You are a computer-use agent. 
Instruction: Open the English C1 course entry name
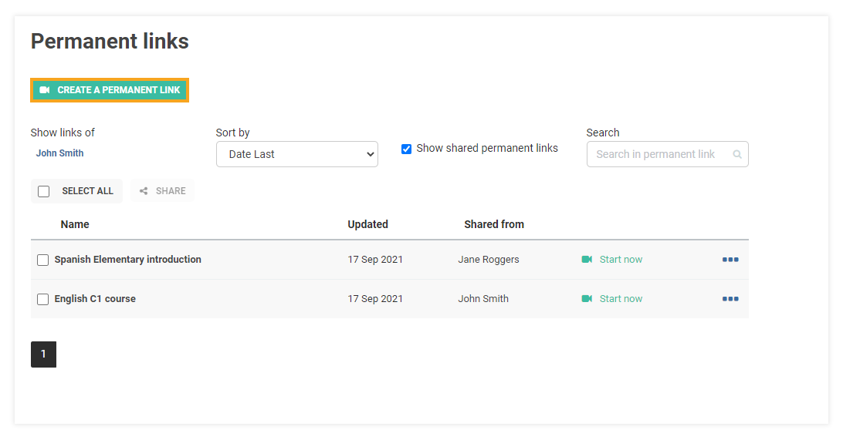(95, 299)
